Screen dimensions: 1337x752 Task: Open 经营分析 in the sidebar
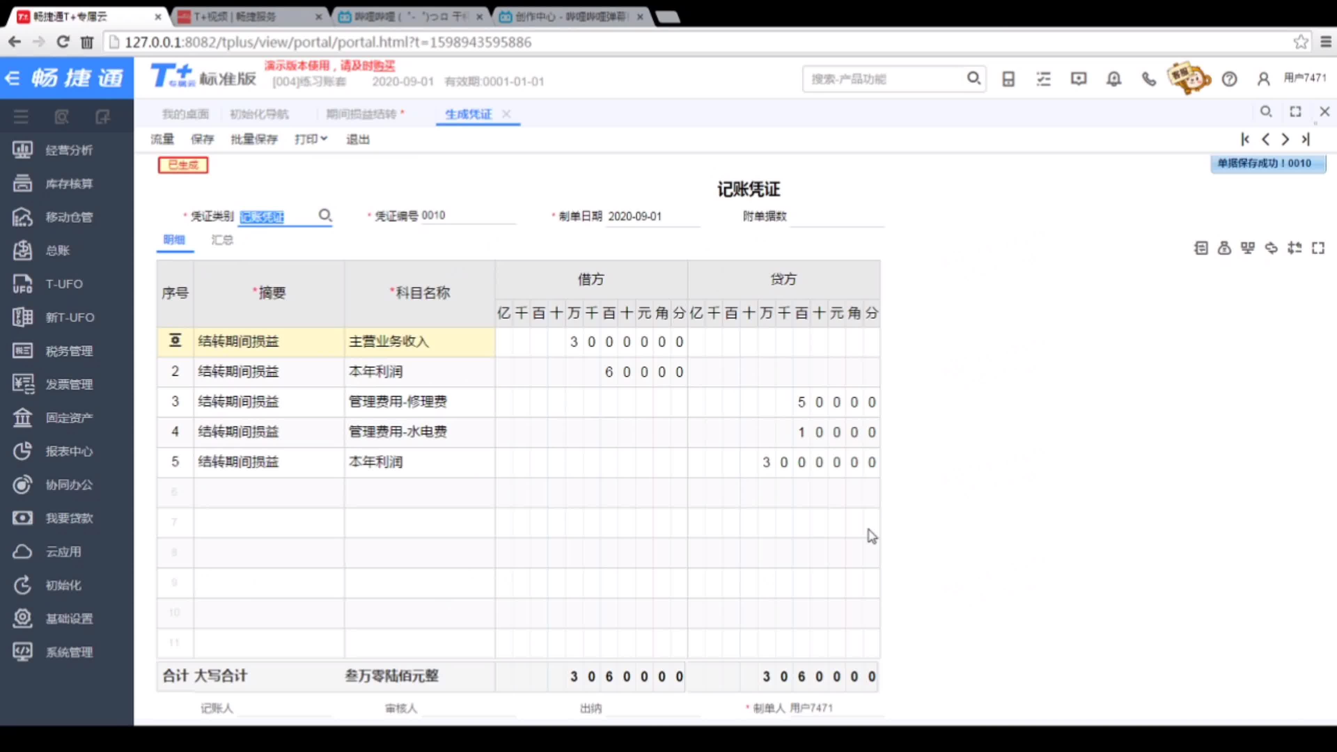[x=53, y=150]
